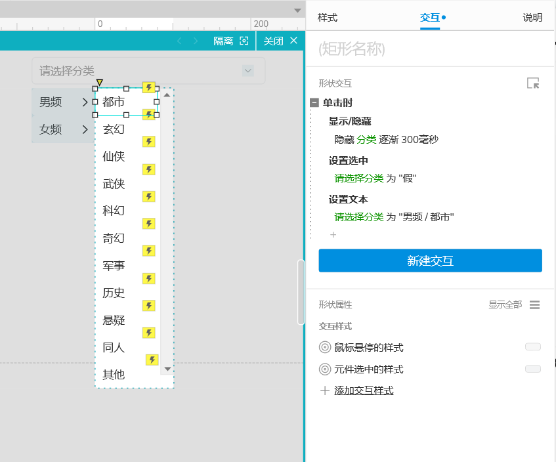The height and width of the screenshot is (462, 556).
Task: Add an action with the plus icon
Action: [x=333, y=235]
